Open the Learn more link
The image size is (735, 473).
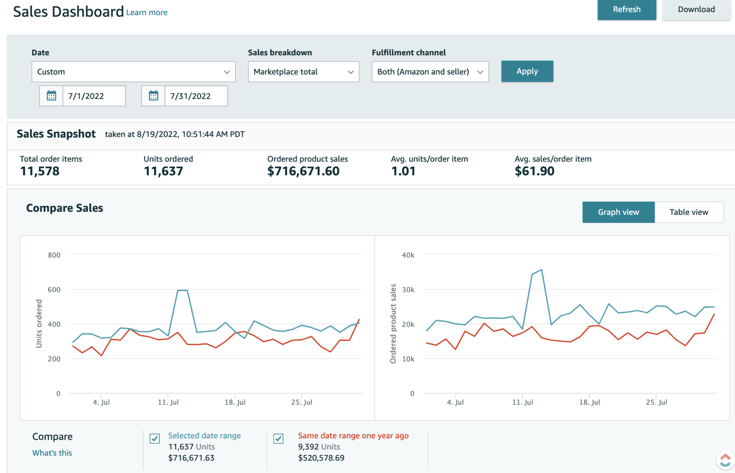coord(147,12)
